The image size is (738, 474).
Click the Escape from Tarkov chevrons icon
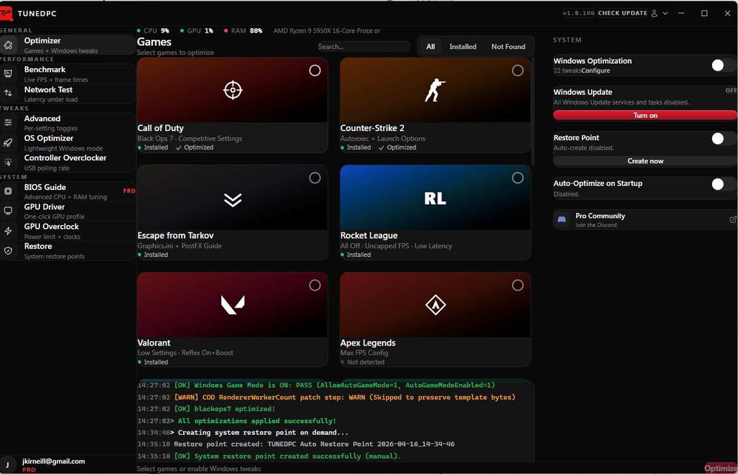(x=232, y=199)
